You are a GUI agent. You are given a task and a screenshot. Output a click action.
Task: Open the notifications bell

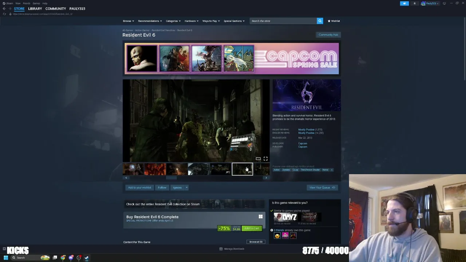[414, 3]
